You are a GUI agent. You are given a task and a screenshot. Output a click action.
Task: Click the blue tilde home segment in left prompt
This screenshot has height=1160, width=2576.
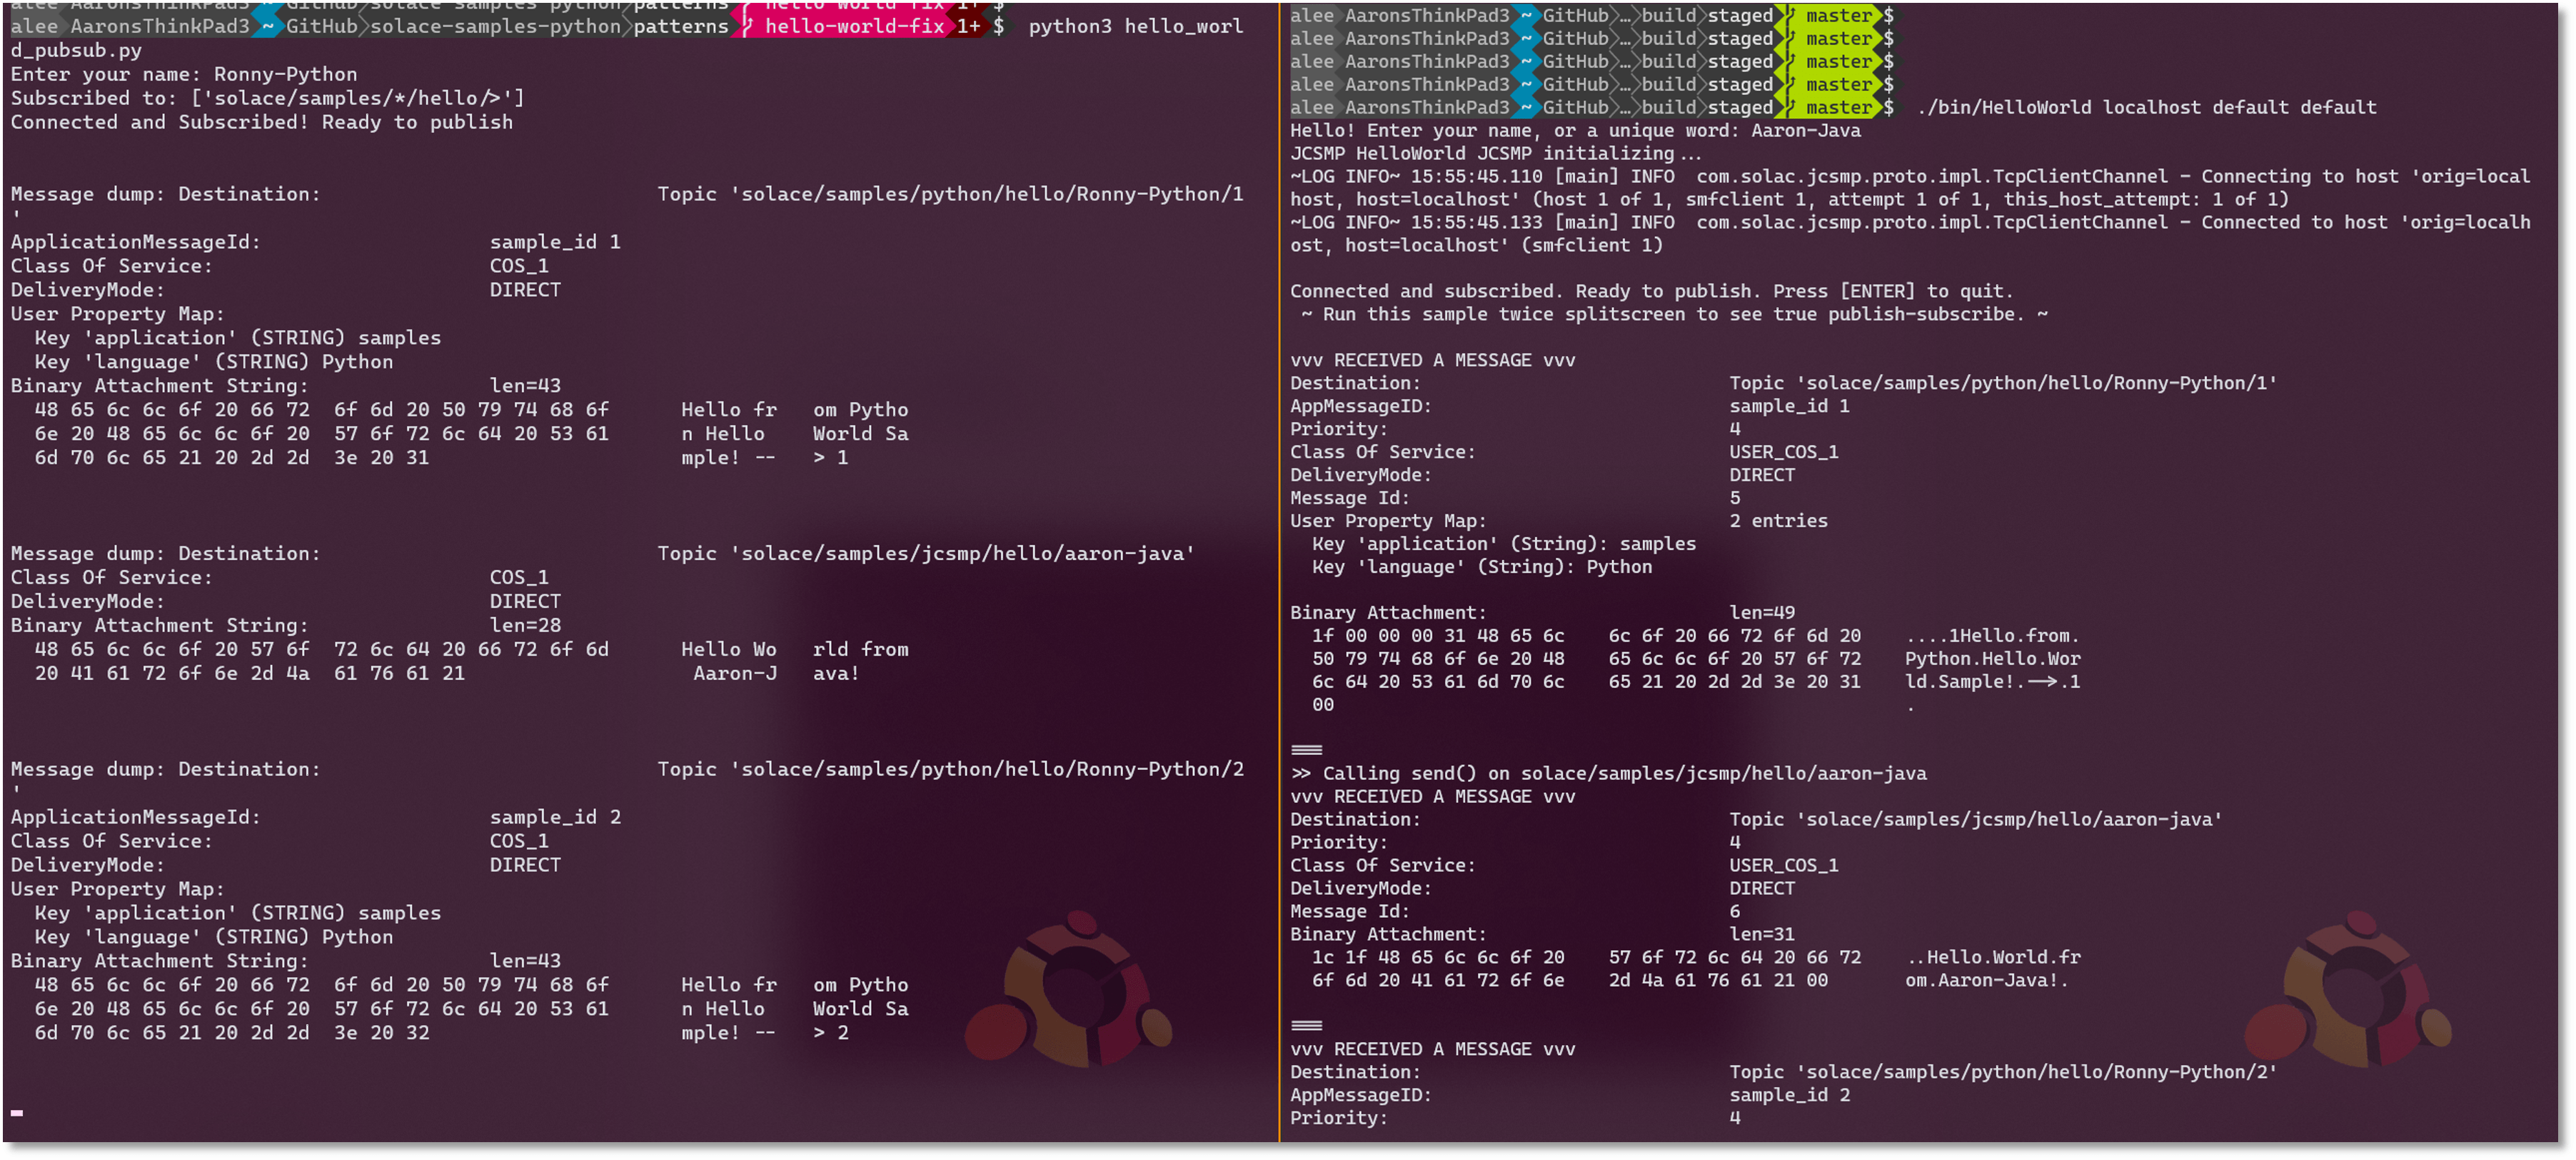coord(268,26)
